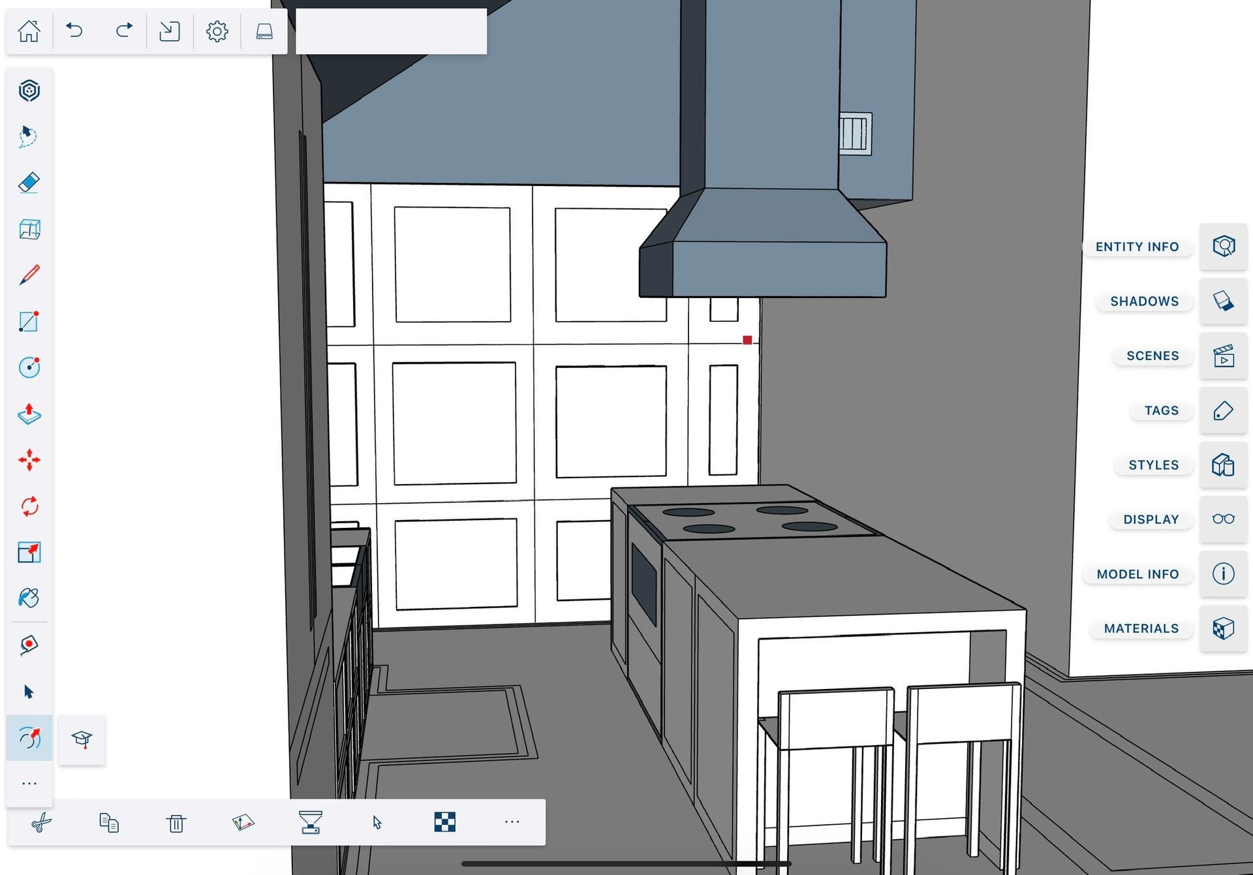Select the Eraser tool

tap(29, 183)
